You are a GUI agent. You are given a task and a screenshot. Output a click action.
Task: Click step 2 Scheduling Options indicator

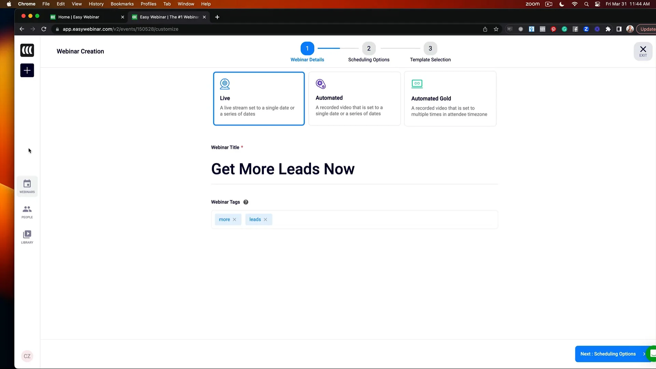tap(369, 48)
